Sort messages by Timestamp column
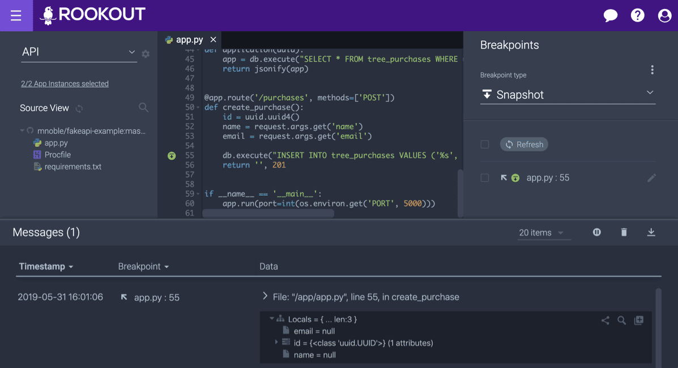The width and height of the screenshot is (678, 368). [x=46, y=267]
